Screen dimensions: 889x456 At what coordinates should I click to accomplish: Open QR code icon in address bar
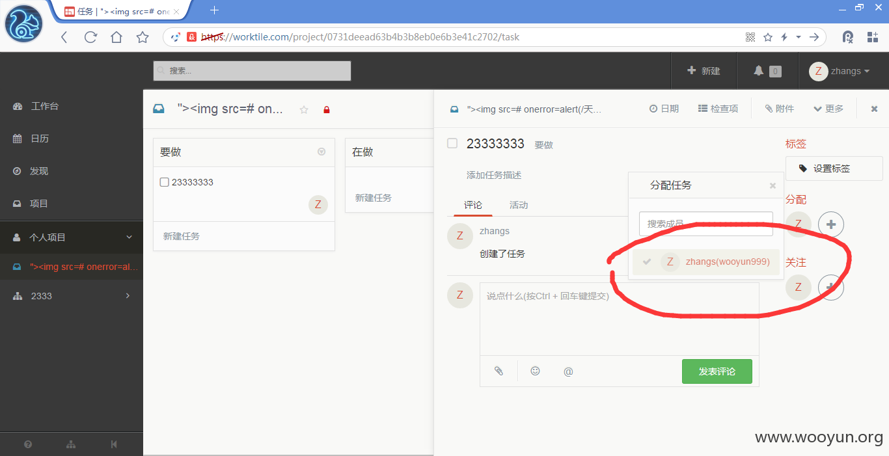click(750, 37)
